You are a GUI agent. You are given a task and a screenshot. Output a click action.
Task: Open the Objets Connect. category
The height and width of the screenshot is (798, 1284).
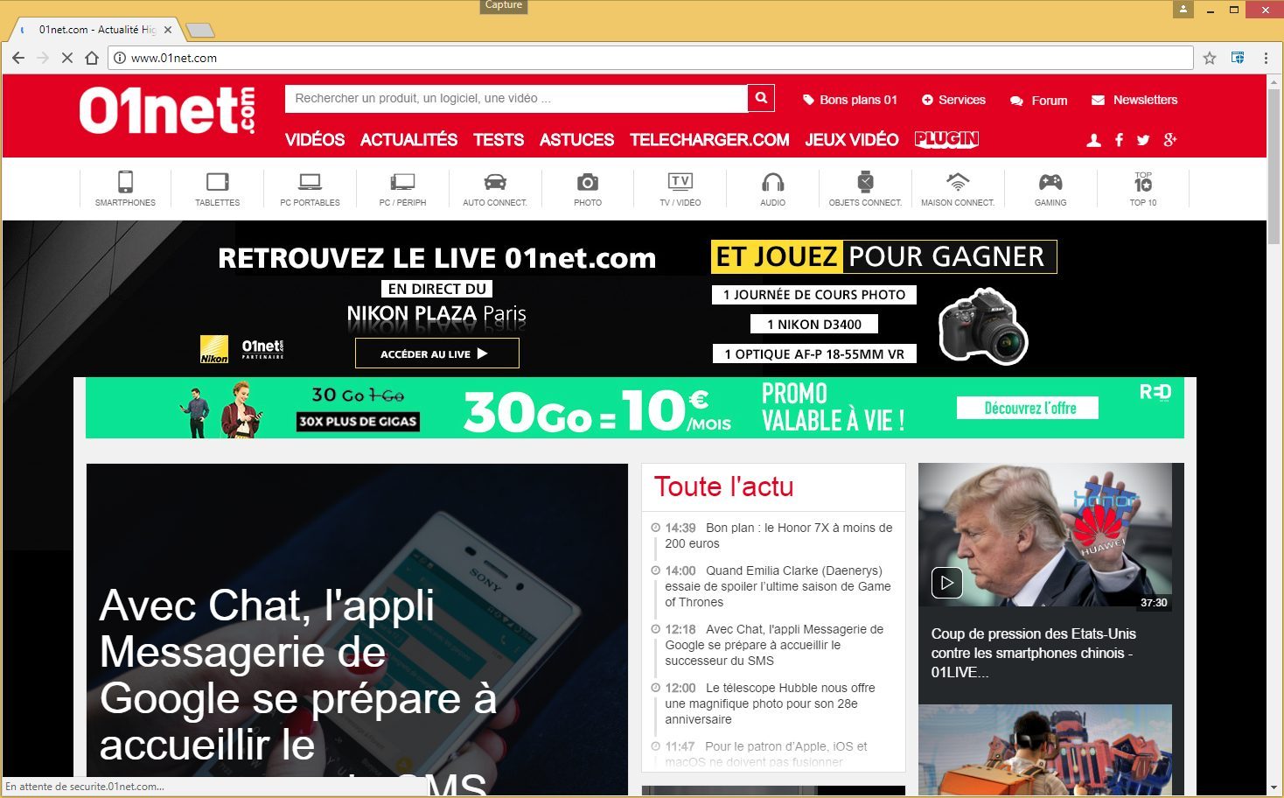point(865,188)
